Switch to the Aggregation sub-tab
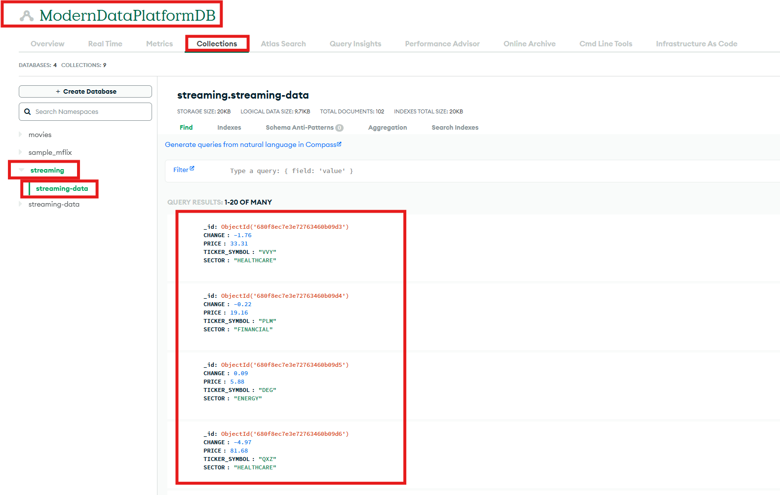The image size is (780, 495). pyautogui.click(x=388, y=128)
